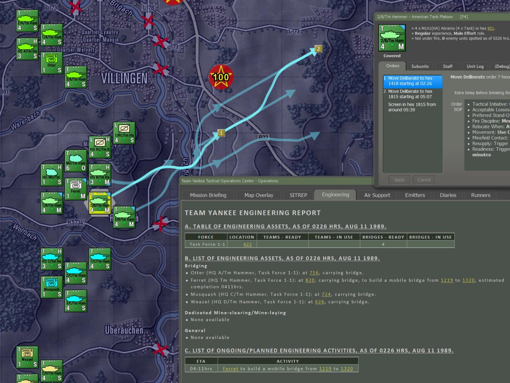The width and height of the screenshot is (510, 383).
Task: Select the Screen in hex 1815 order
Action: point(413,107)
